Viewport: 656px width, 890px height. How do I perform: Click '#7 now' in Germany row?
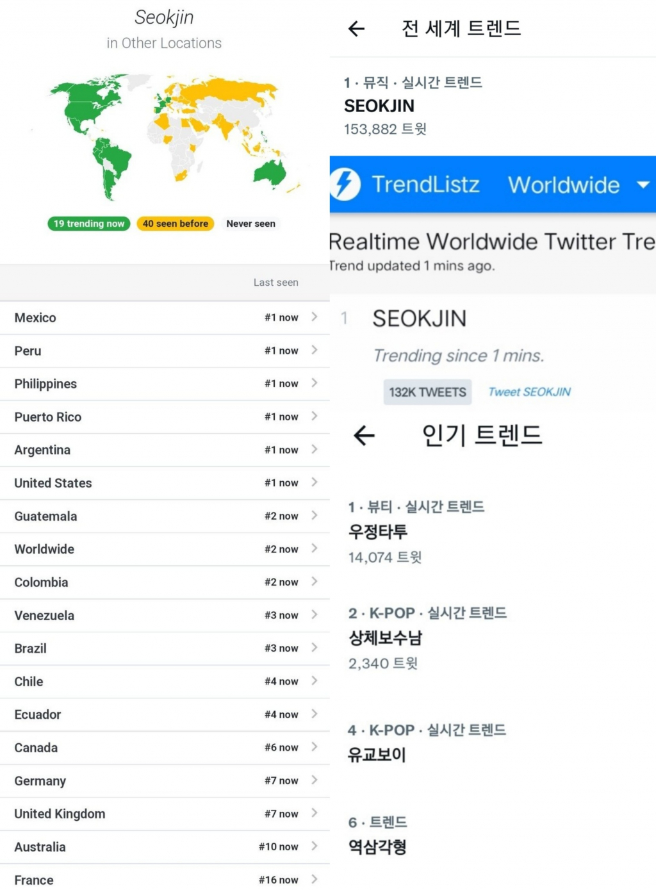281,781
